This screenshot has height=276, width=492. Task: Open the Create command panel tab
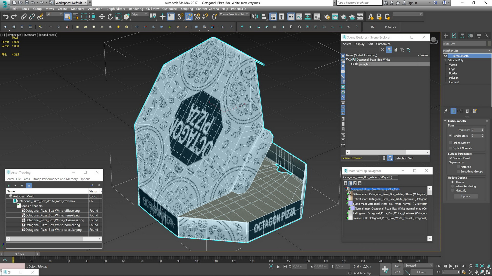click(446, 36)
